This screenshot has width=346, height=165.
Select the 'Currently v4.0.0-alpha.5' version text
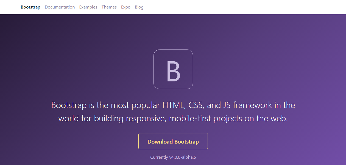click(x=173, y=157)
